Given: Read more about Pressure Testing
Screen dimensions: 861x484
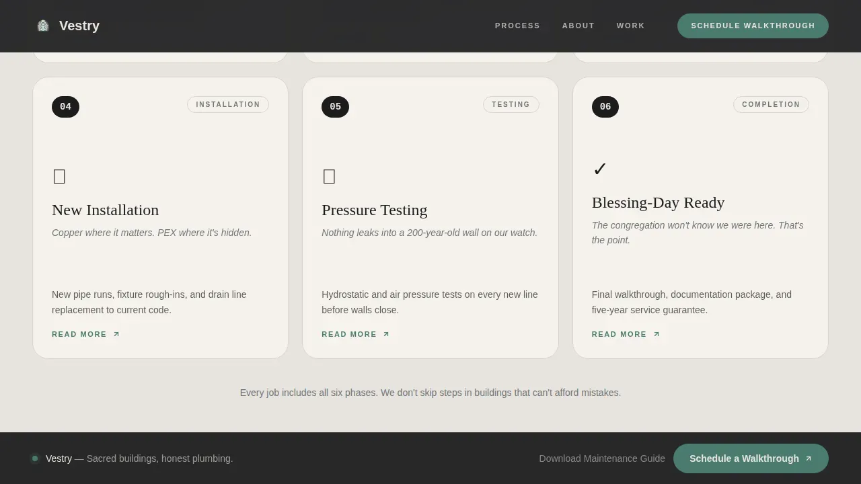Looking at the screenshot, I should click(349, 334).
